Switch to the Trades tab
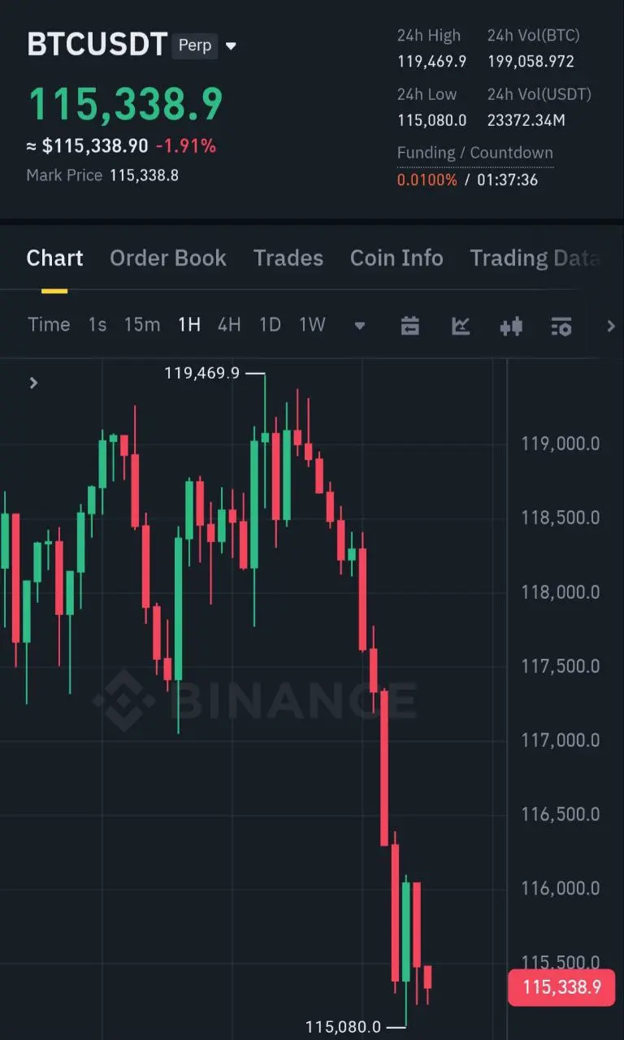The image size is (624, 1040). (x=288, y=258)
